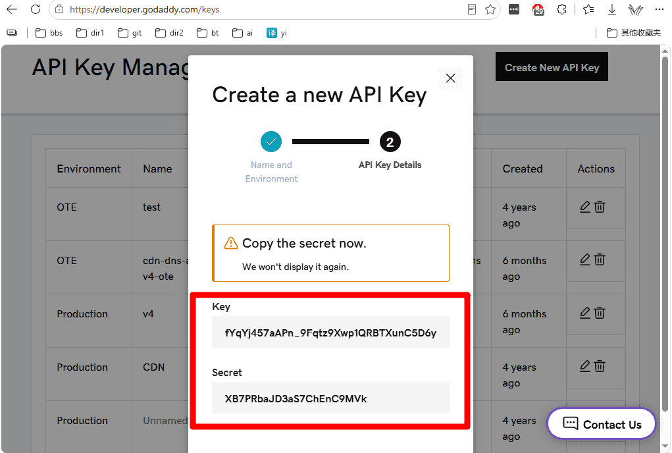672x453 pixels.
Task: Click the Create New API Key button
Action: point(552,67)
